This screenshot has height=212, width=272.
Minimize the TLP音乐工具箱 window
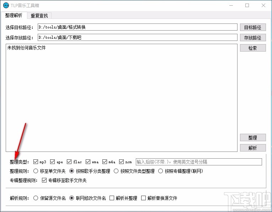coord(231,5)
